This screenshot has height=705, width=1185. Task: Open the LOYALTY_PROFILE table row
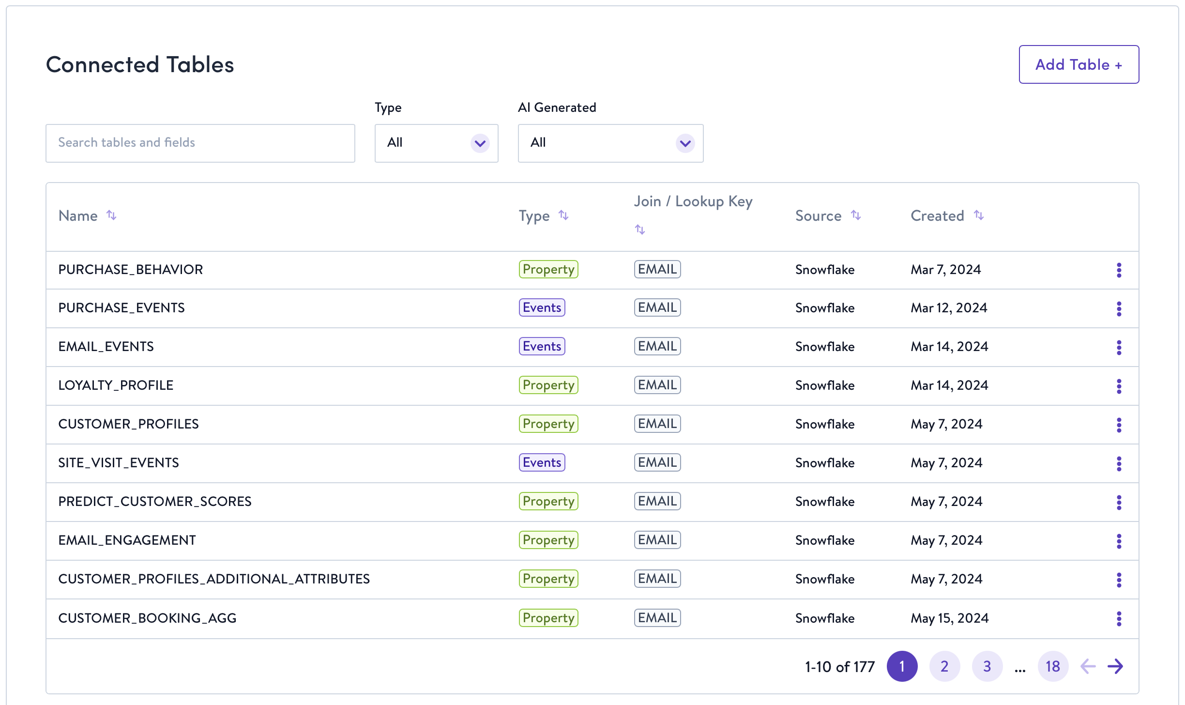click(x=592, y=386)
